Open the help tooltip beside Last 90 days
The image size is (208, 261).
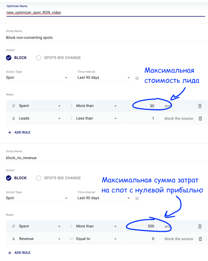click(137, 78)
